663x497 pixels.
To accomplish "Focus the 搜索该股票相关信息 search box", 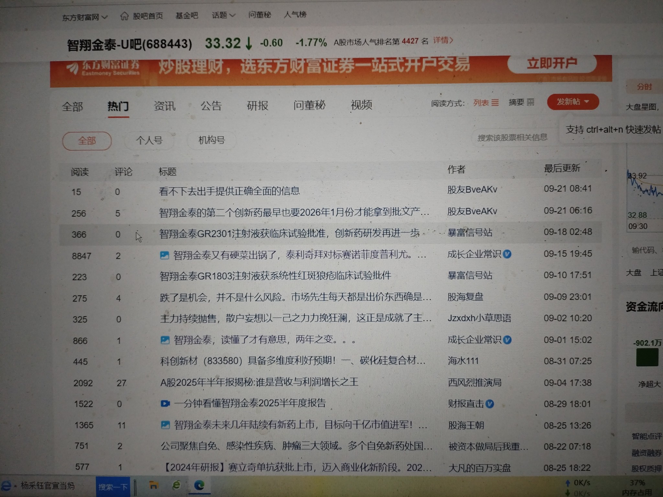I will pos(515,138).
